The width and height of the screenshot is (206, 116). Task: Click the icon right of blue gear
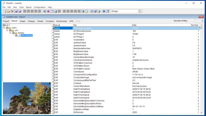(107, 11)
